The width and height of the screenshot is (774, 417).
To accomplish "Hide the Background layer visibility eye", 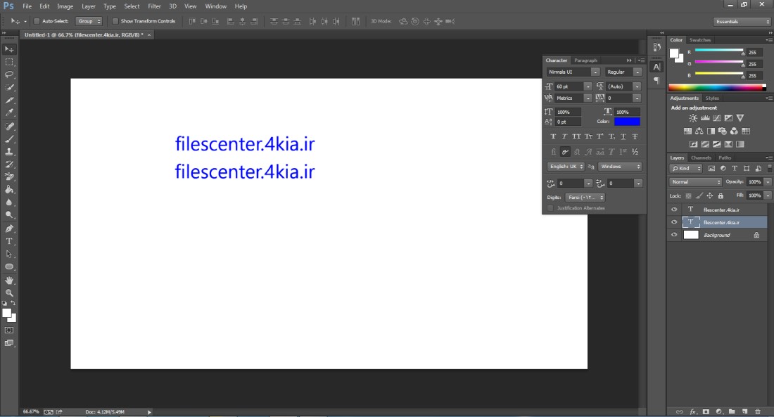I will [x=674, y=235].
